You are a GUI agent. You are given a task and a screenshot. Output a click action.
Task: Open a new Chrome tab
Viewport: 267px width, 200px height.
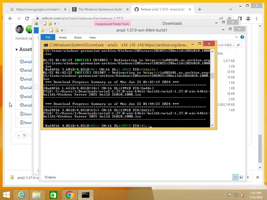click(x=200, y=9)
